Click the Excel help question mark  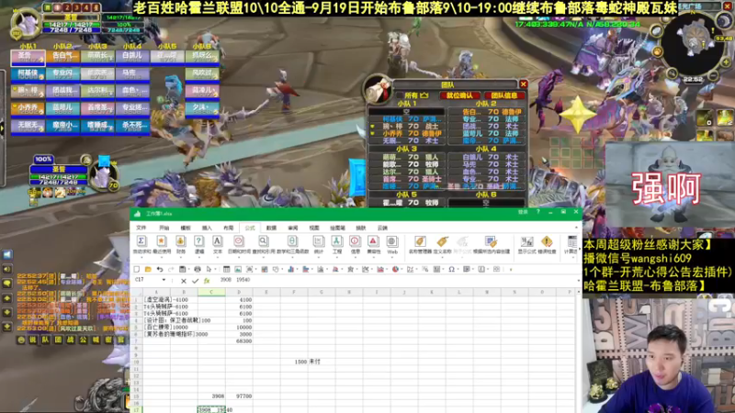[x=538, y=213]
